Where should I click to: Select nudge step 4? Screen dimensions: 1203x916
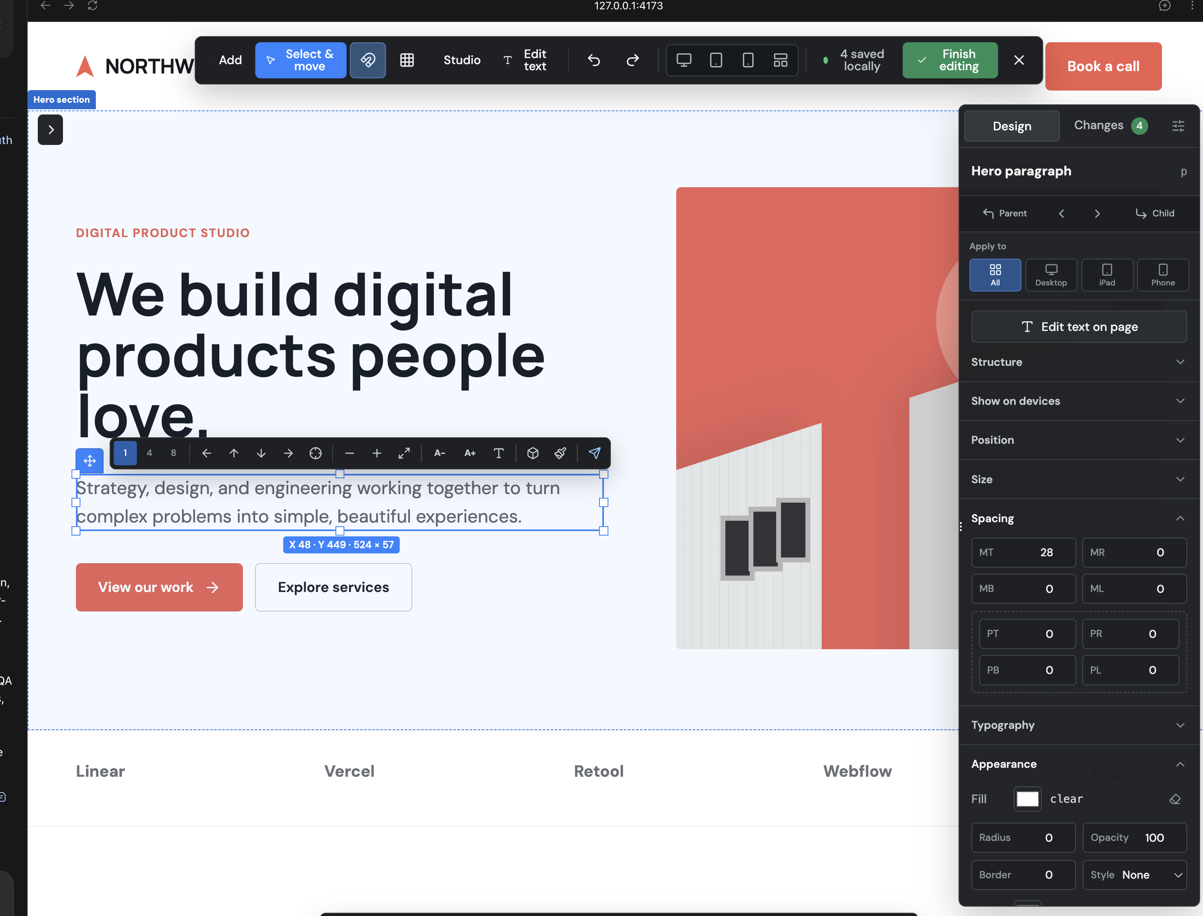pos(149,453)
